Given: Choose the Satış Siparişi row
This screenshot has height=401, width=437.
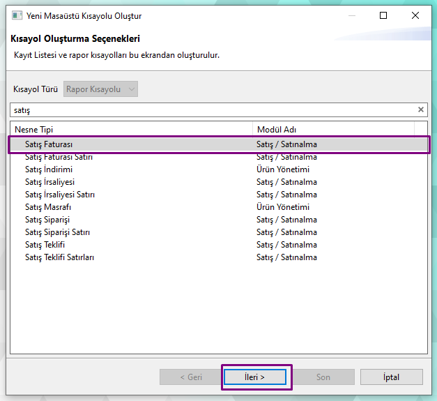Looking at the screenshot, I should point(47,220).
